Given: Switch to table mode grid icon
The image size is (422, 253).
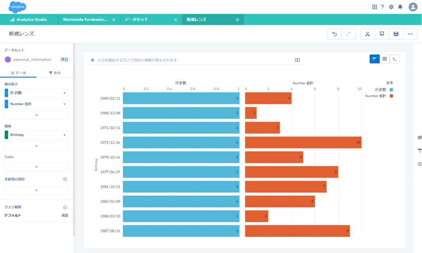Looking at the screenshot, I should pos(384,59).
